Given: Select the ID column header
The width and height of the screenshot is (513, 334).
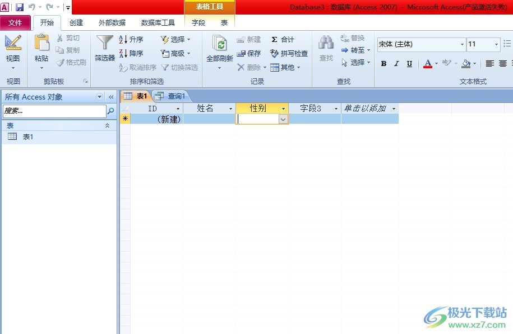Looking at the screenshot, I should point(156,109).
